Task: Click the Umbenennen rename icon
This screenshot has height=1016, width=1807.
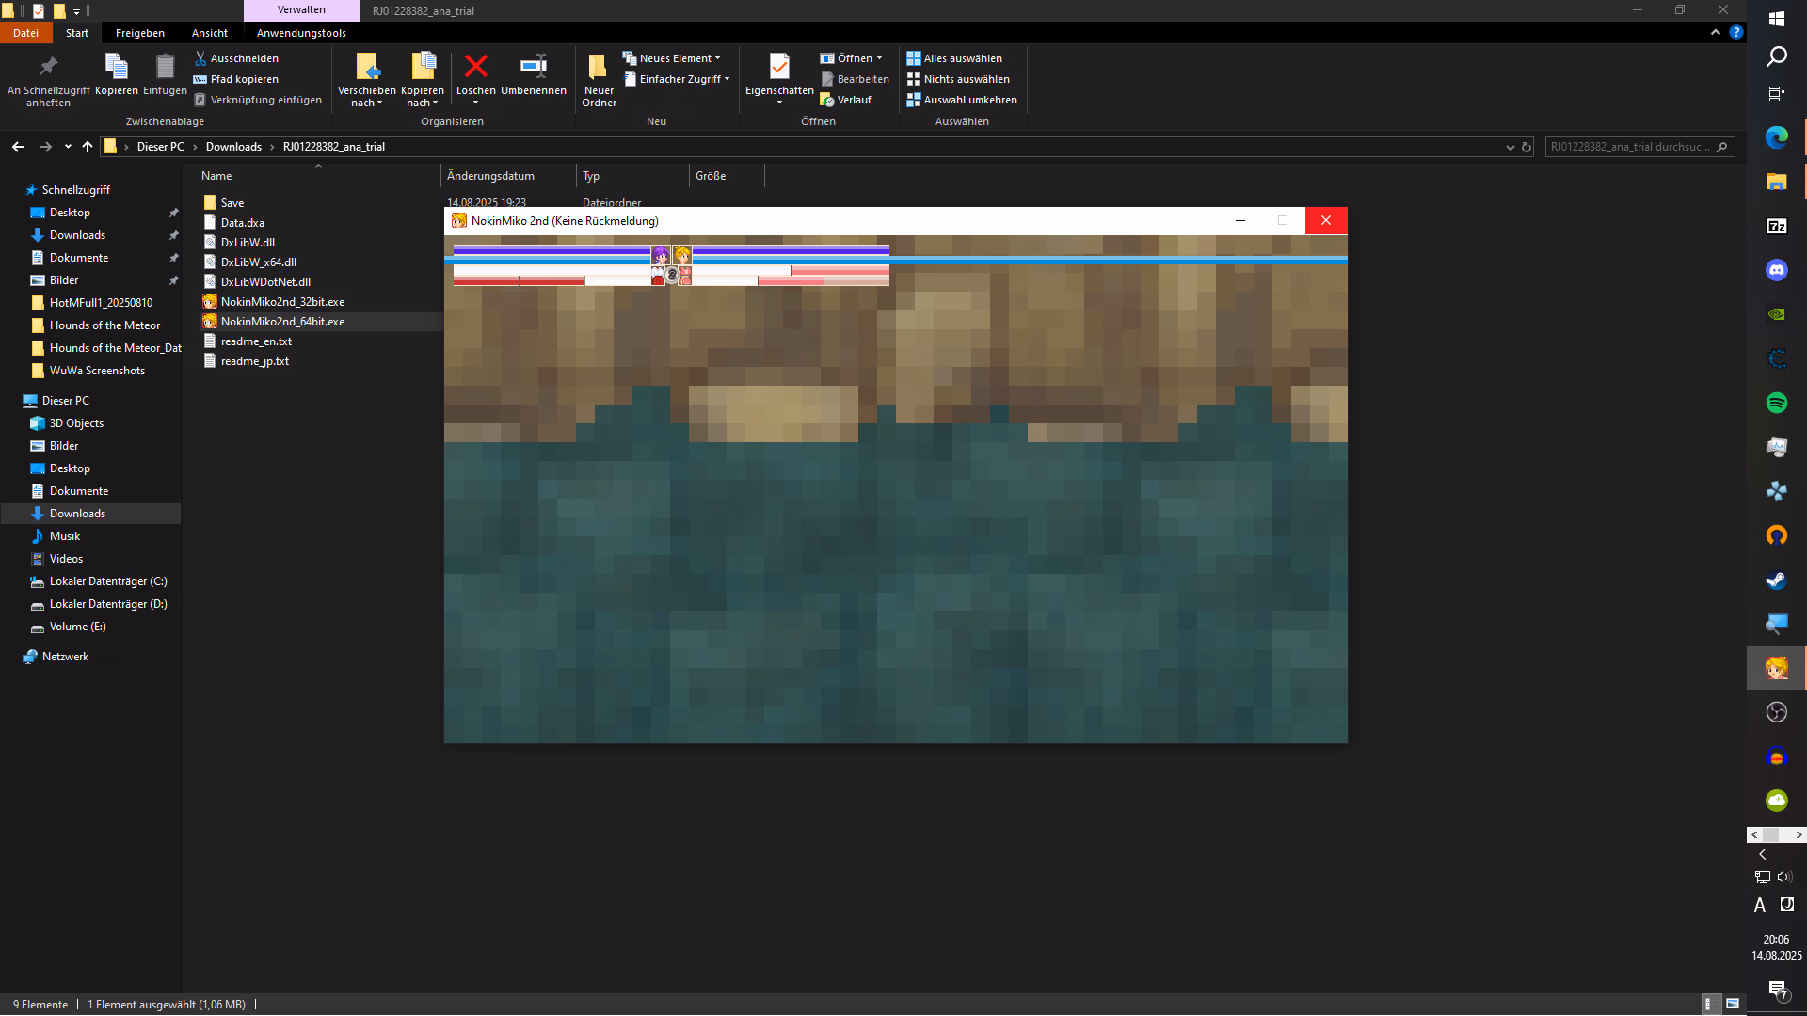Action: coord(533,67)
